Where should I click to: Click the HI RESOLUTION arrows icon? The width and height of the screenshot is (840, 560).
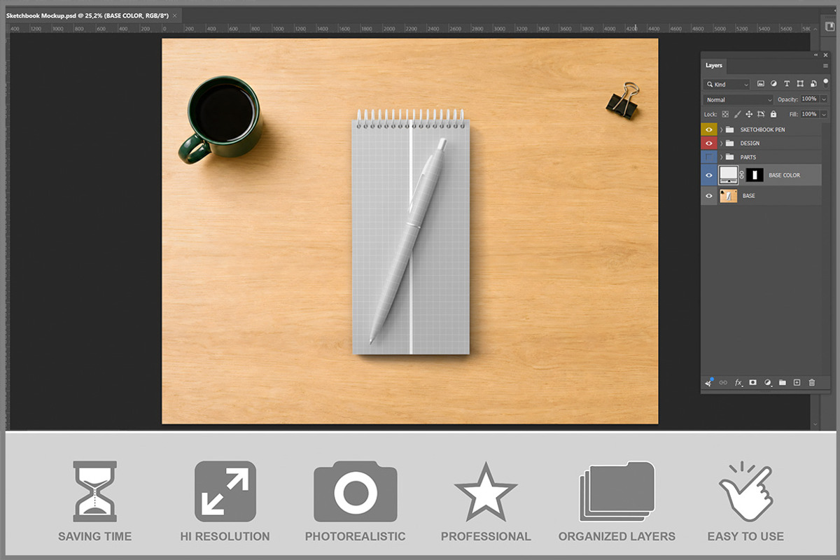[225, 491]
